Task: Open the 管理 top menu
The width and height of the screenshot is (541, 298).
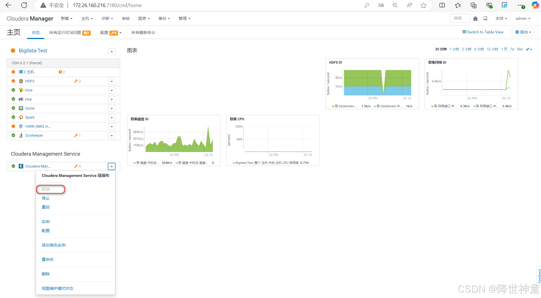Action: point(185,18)
